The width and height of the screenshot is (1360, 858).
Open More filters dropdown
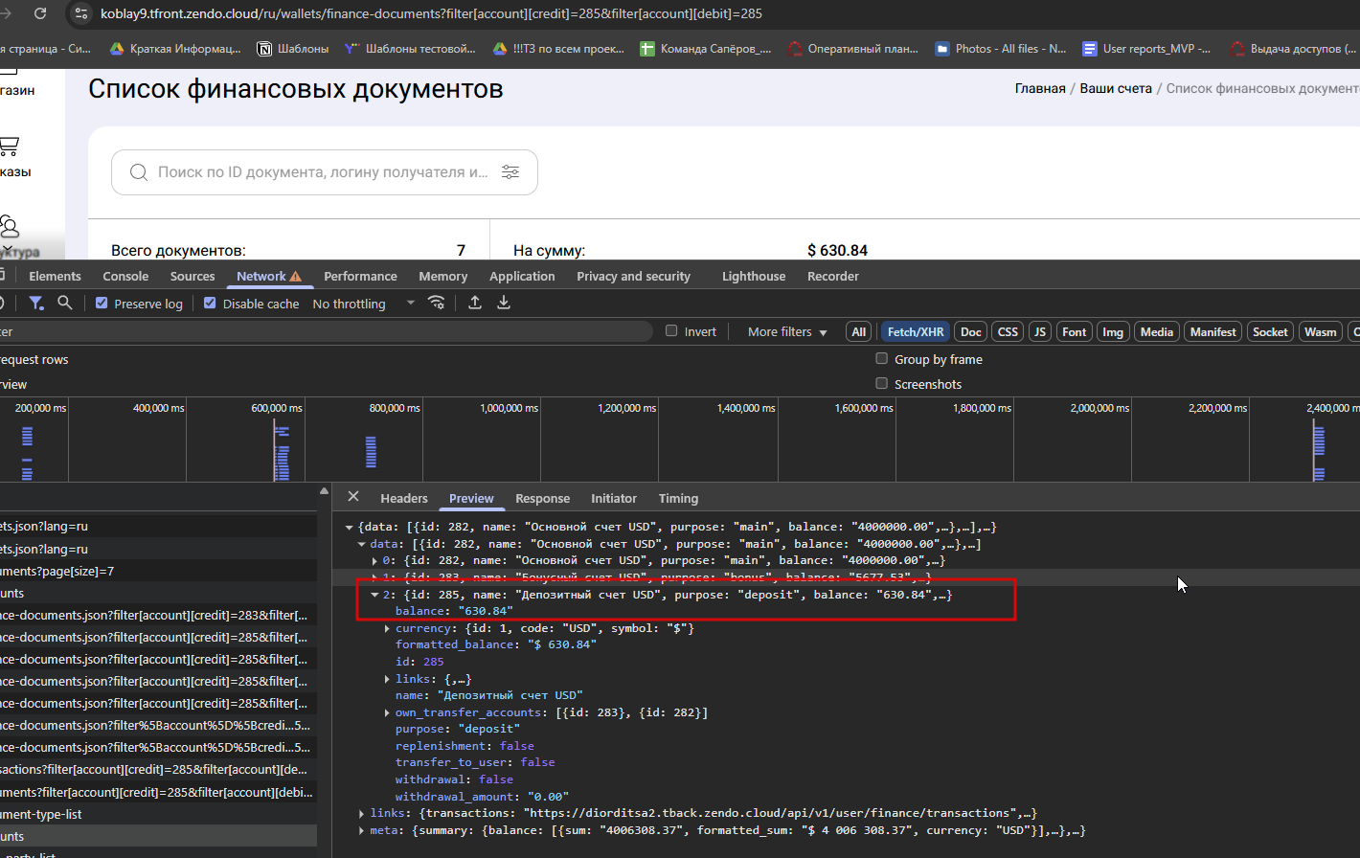coord(787,332)
